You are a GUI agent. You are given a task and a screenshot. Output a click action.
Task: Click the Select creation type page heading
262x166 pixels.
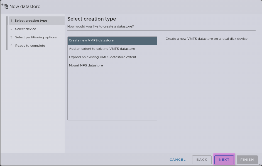point(92,19)
